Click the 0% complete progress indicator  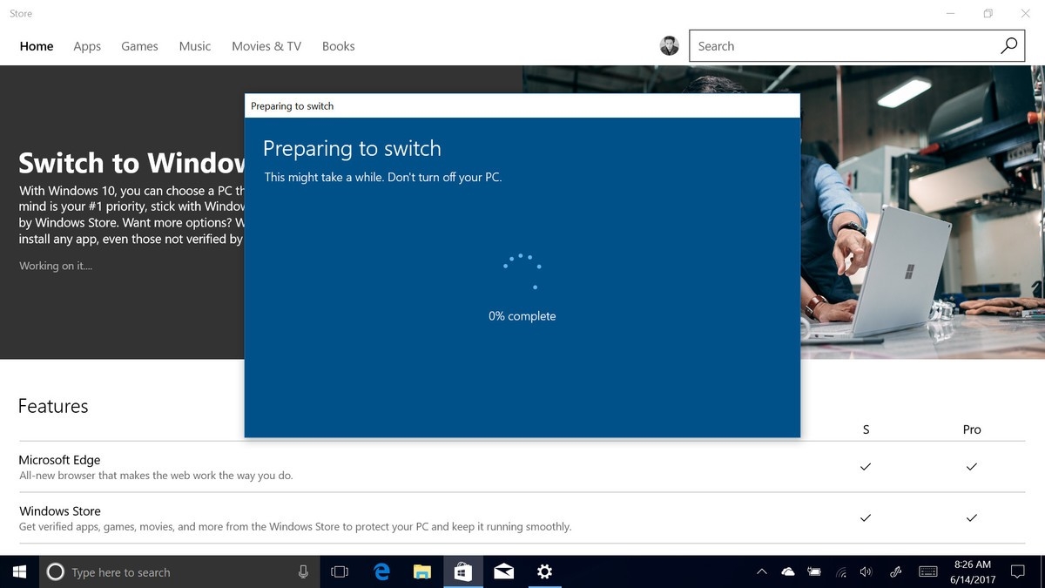522,315
